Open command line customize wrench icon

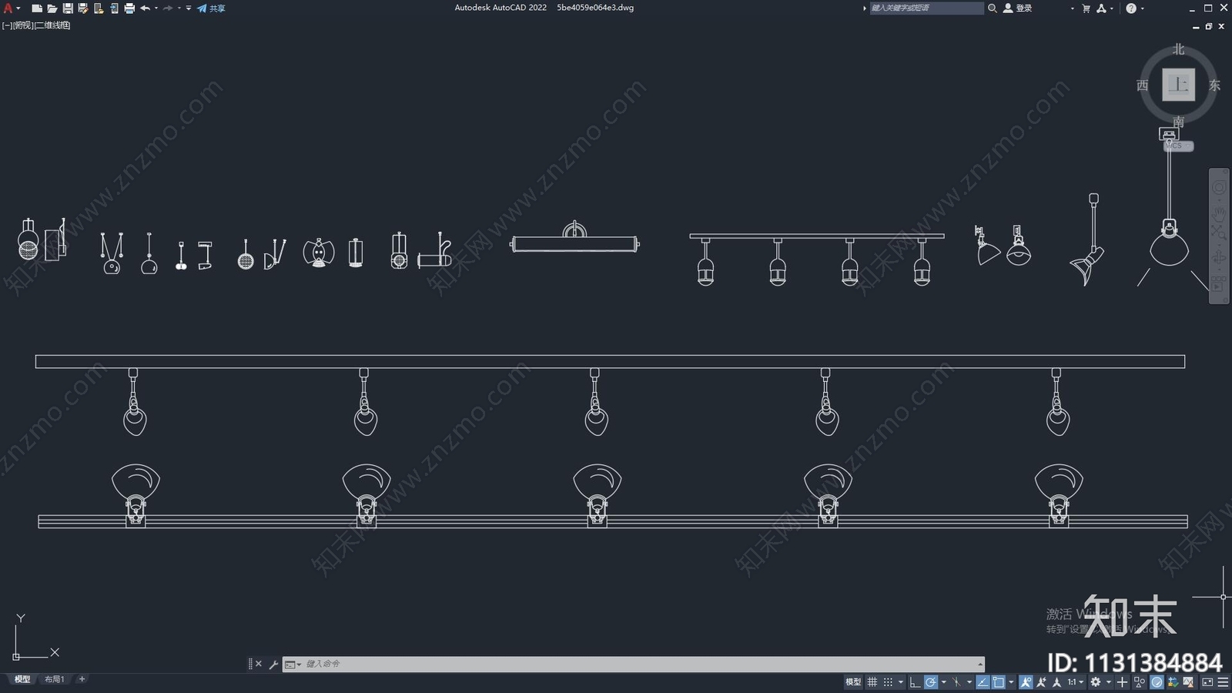point(273,664)
